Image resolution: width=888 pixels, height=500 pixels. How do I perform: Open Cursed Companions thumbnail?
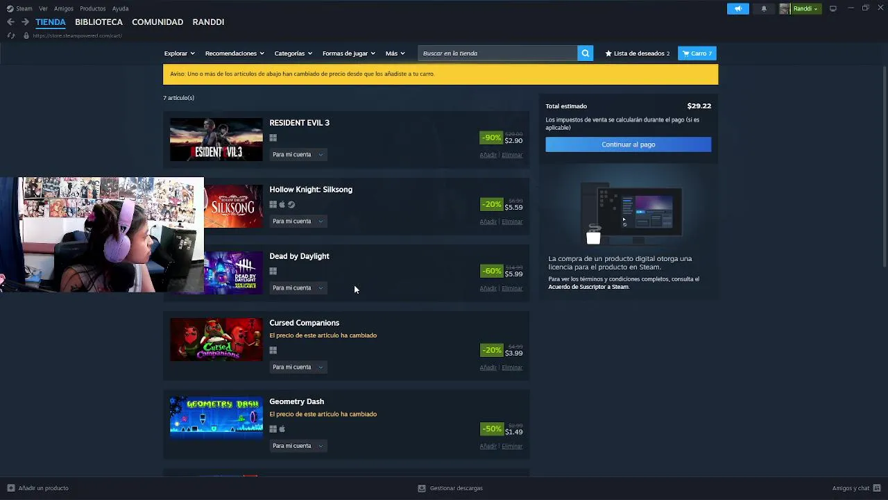(216, 340)
